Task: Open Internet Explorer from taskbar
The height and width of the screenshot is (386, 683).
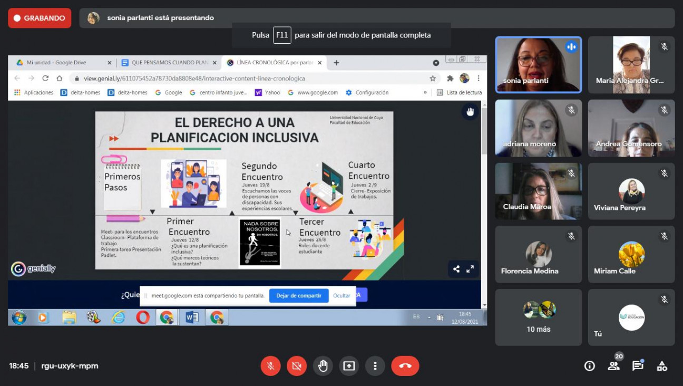Action: click(x=118, y=317)
